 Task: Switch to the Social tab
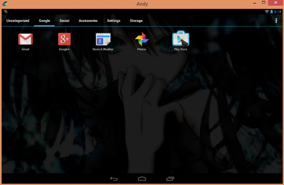64,21
